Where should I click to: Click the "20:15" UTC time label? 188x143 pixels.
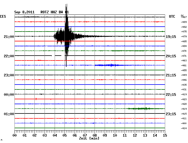(x=171, y=56)
